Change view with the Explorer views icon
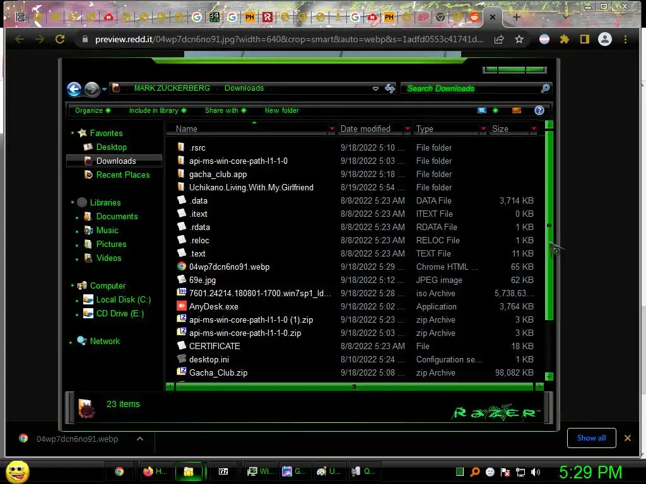This screenshot has width=646, height=484. 481,110
